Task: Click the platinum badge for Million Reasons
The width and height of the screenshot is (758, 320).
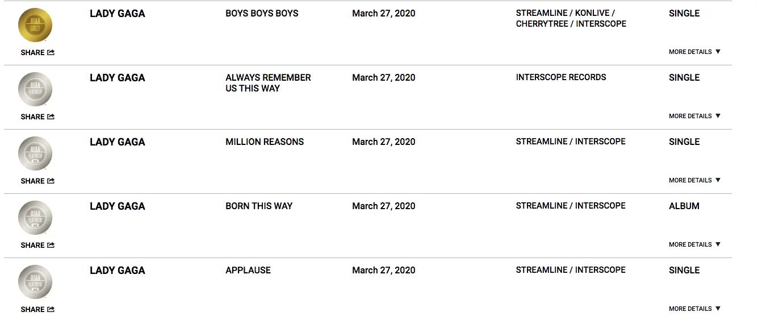Action: coord(35,153)
